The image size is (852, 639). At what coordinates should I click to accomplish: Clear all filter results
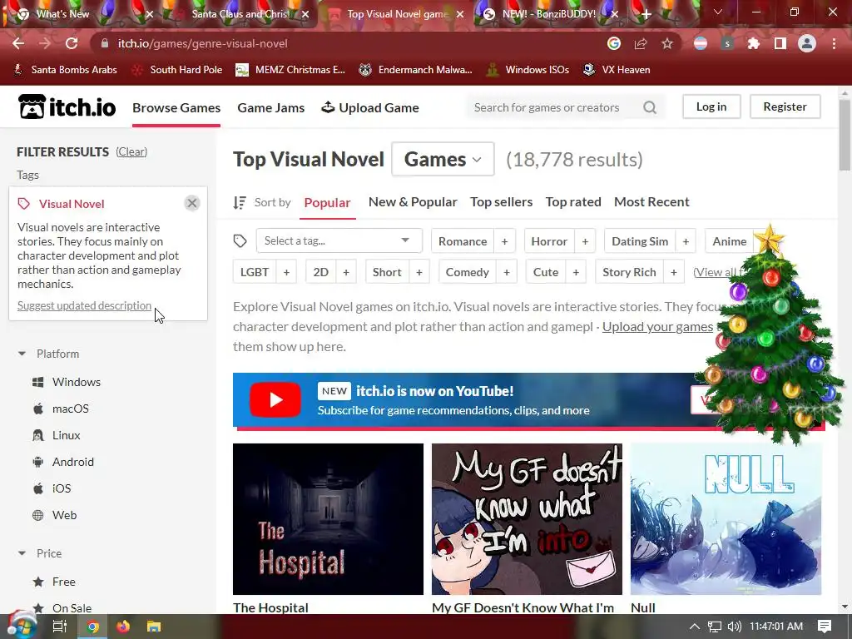click(131, 151)
